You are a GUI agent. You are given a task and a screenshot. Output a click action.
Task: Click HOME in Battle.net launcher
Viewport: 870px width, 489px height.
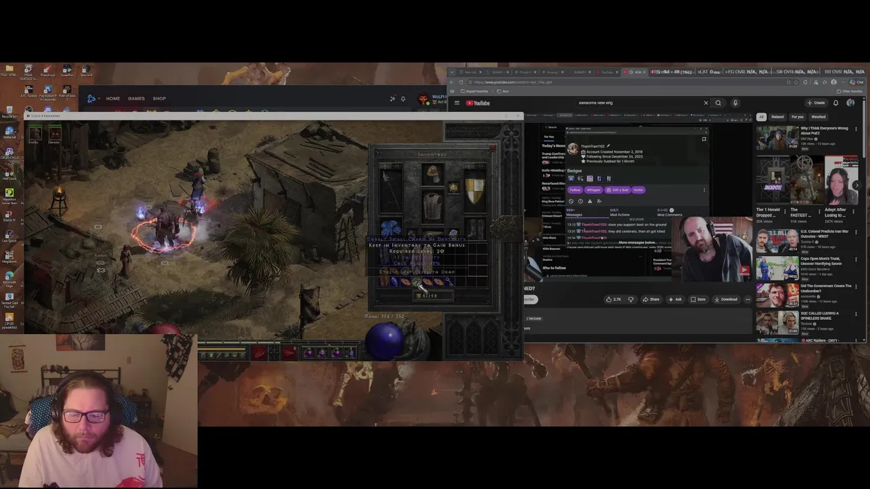point(113,98)
